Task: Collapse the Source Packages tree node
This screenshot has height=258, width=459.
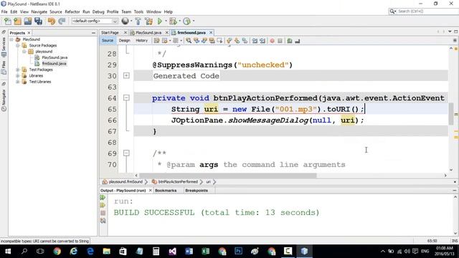Action: tap(18, 45)
